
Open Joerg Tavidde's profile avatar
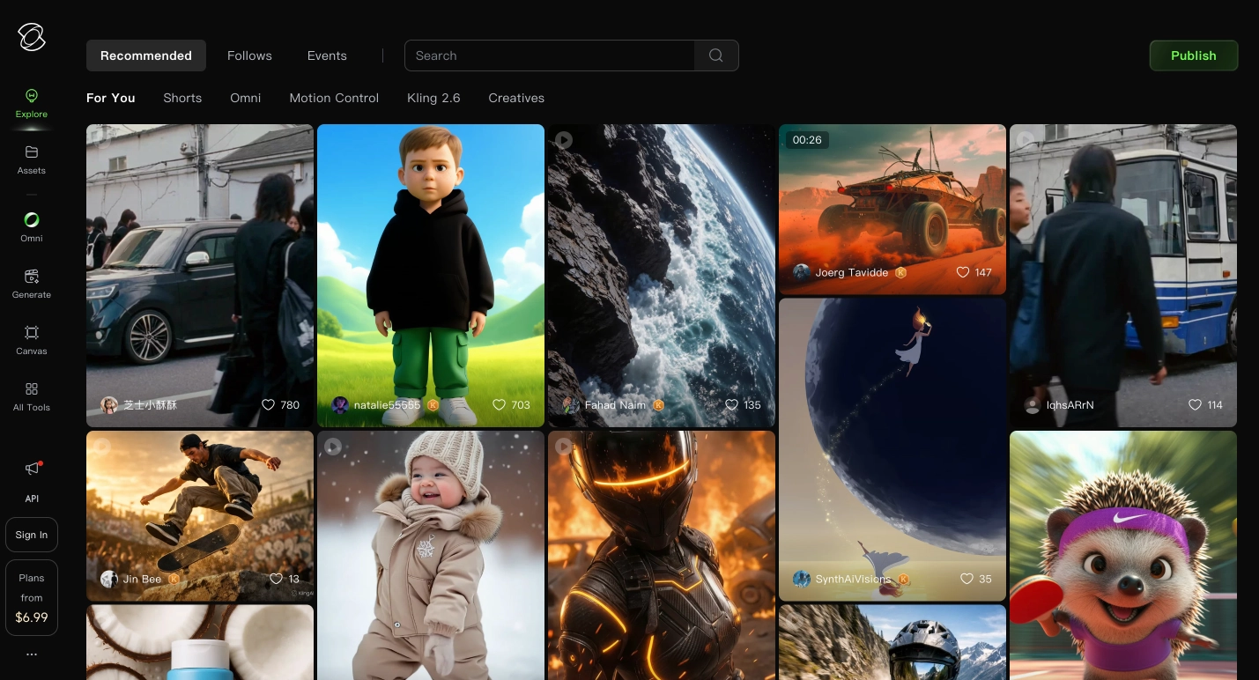point(802,273)
